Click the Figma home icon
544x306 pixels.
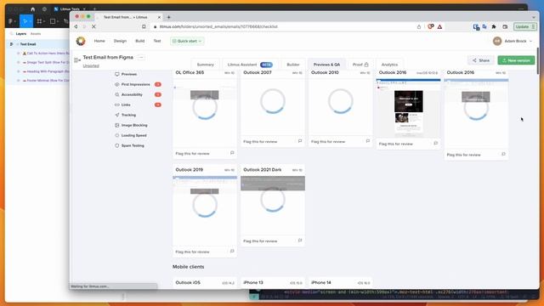pos(32,9)
